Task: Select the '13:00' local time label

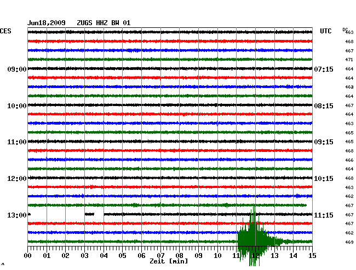Action: click(17, 215)
